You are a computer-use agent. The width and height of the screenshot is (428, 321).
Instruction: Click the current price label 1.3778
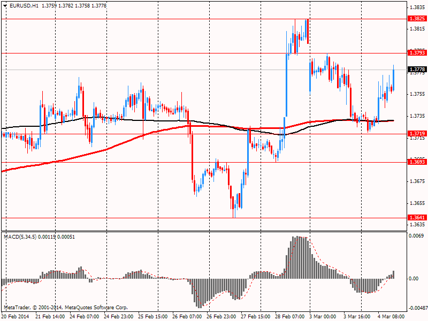417,70
